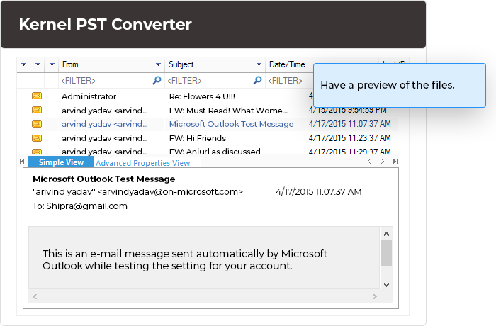Select subject 'Microsoft Outlook Test Message' in list
496x326 pixels.
(231, 124)
